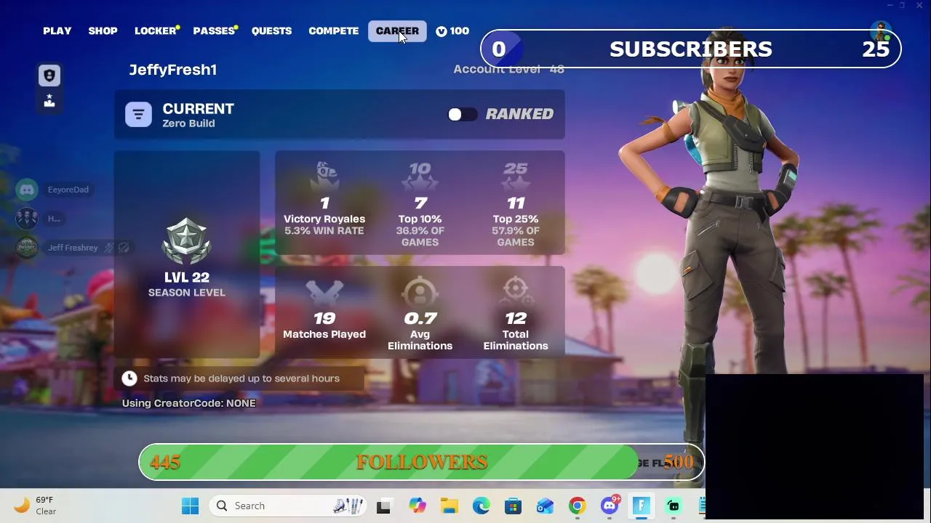Click EeyoreDad's Discord avatar
The height and width of the screenshot is (523, 931).
tap(27, 190)
